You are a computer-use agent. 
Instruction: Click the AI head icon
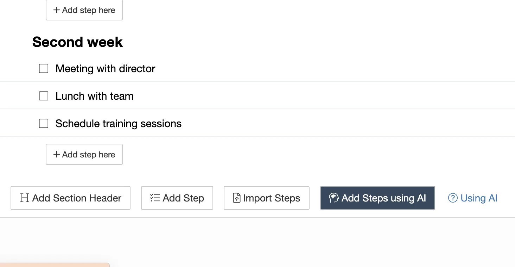334,198
